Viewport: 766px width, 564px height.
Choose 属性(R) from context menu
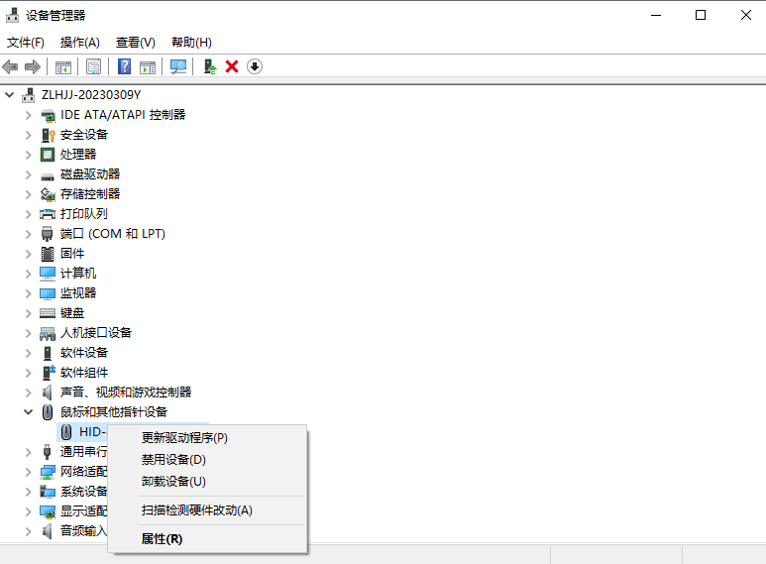pos(208,539)
